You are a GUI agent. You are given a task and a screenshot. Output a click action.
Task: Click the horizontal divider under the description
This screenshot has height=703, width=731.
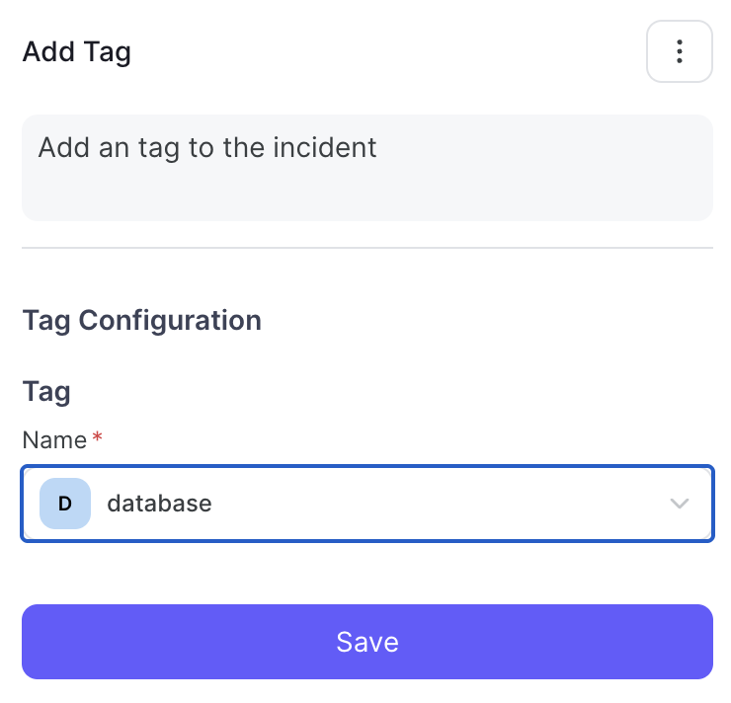pyautogui.click(x=367, y=248)
